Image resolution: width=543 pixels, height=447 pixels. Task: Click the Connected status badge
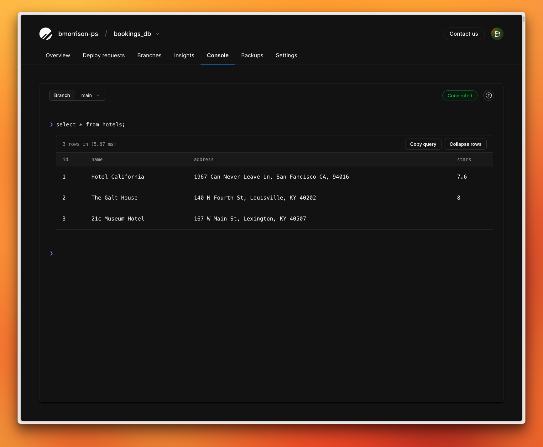point(460,95)
